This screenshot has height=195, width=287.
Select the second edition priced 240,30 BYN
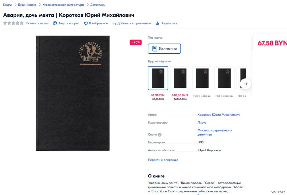[180, 78]
